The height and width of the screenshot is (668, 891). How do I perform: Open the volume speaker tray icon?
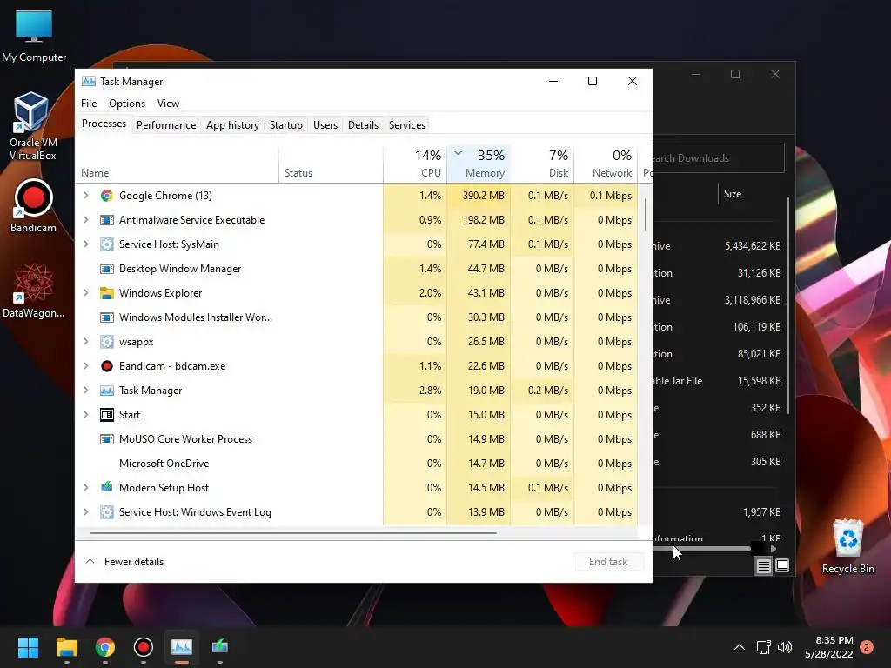point(785,647)
